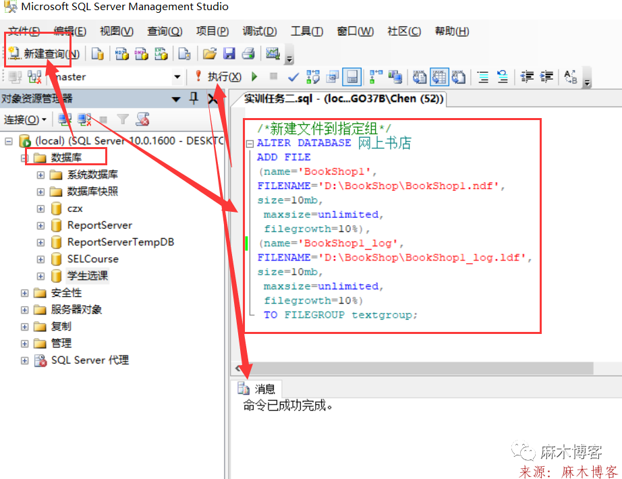
Task: Click the 新建查询(N) New Query button
Action: click(x=44, y=53)
